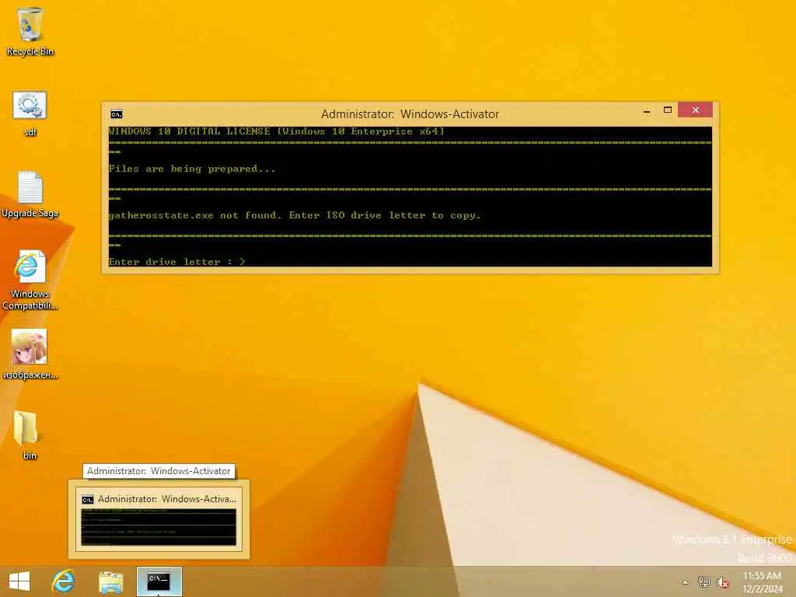The image size is (796, 597).
Task: Open the Recycle Bin desktop icon
Action: (30, 30)
